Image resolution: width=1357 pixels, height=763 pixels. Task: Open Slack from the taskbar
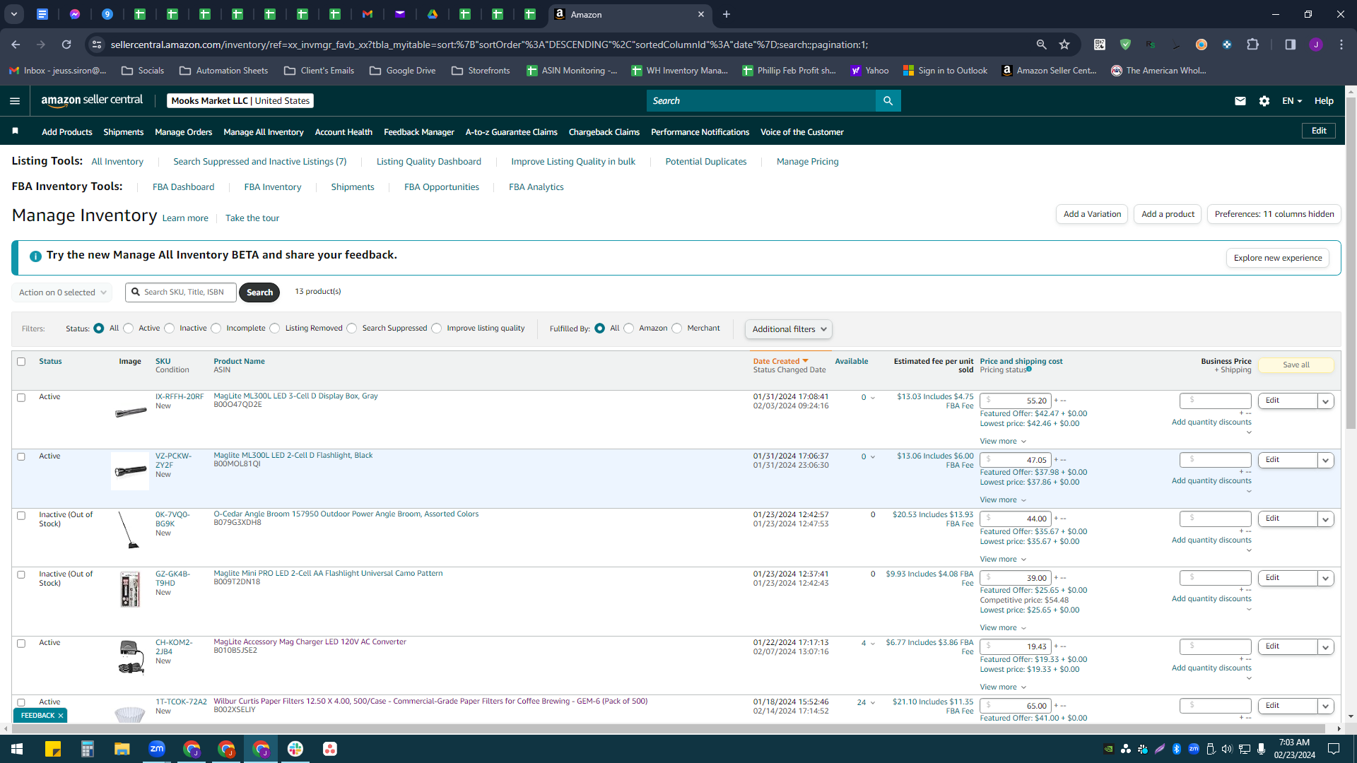point(295,749)
